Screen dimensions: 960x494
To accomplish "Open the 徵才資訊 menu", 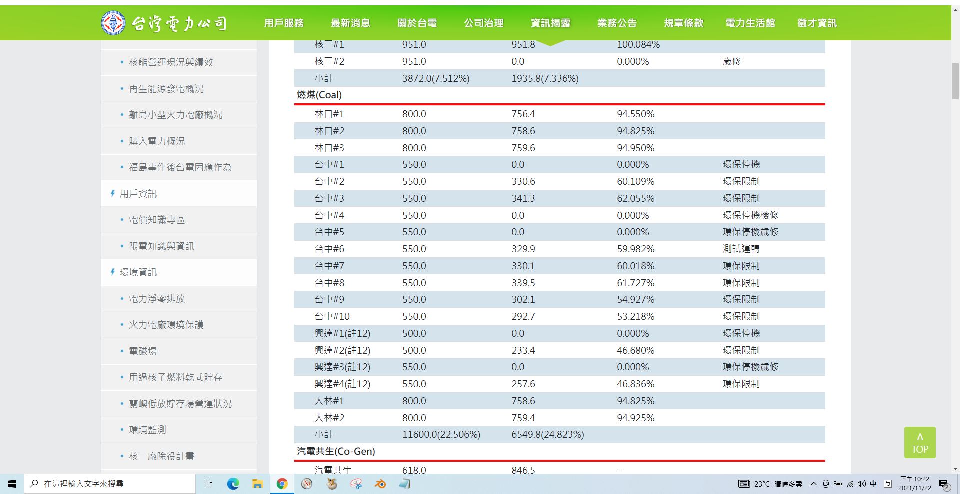I will (x=817, y=23).
